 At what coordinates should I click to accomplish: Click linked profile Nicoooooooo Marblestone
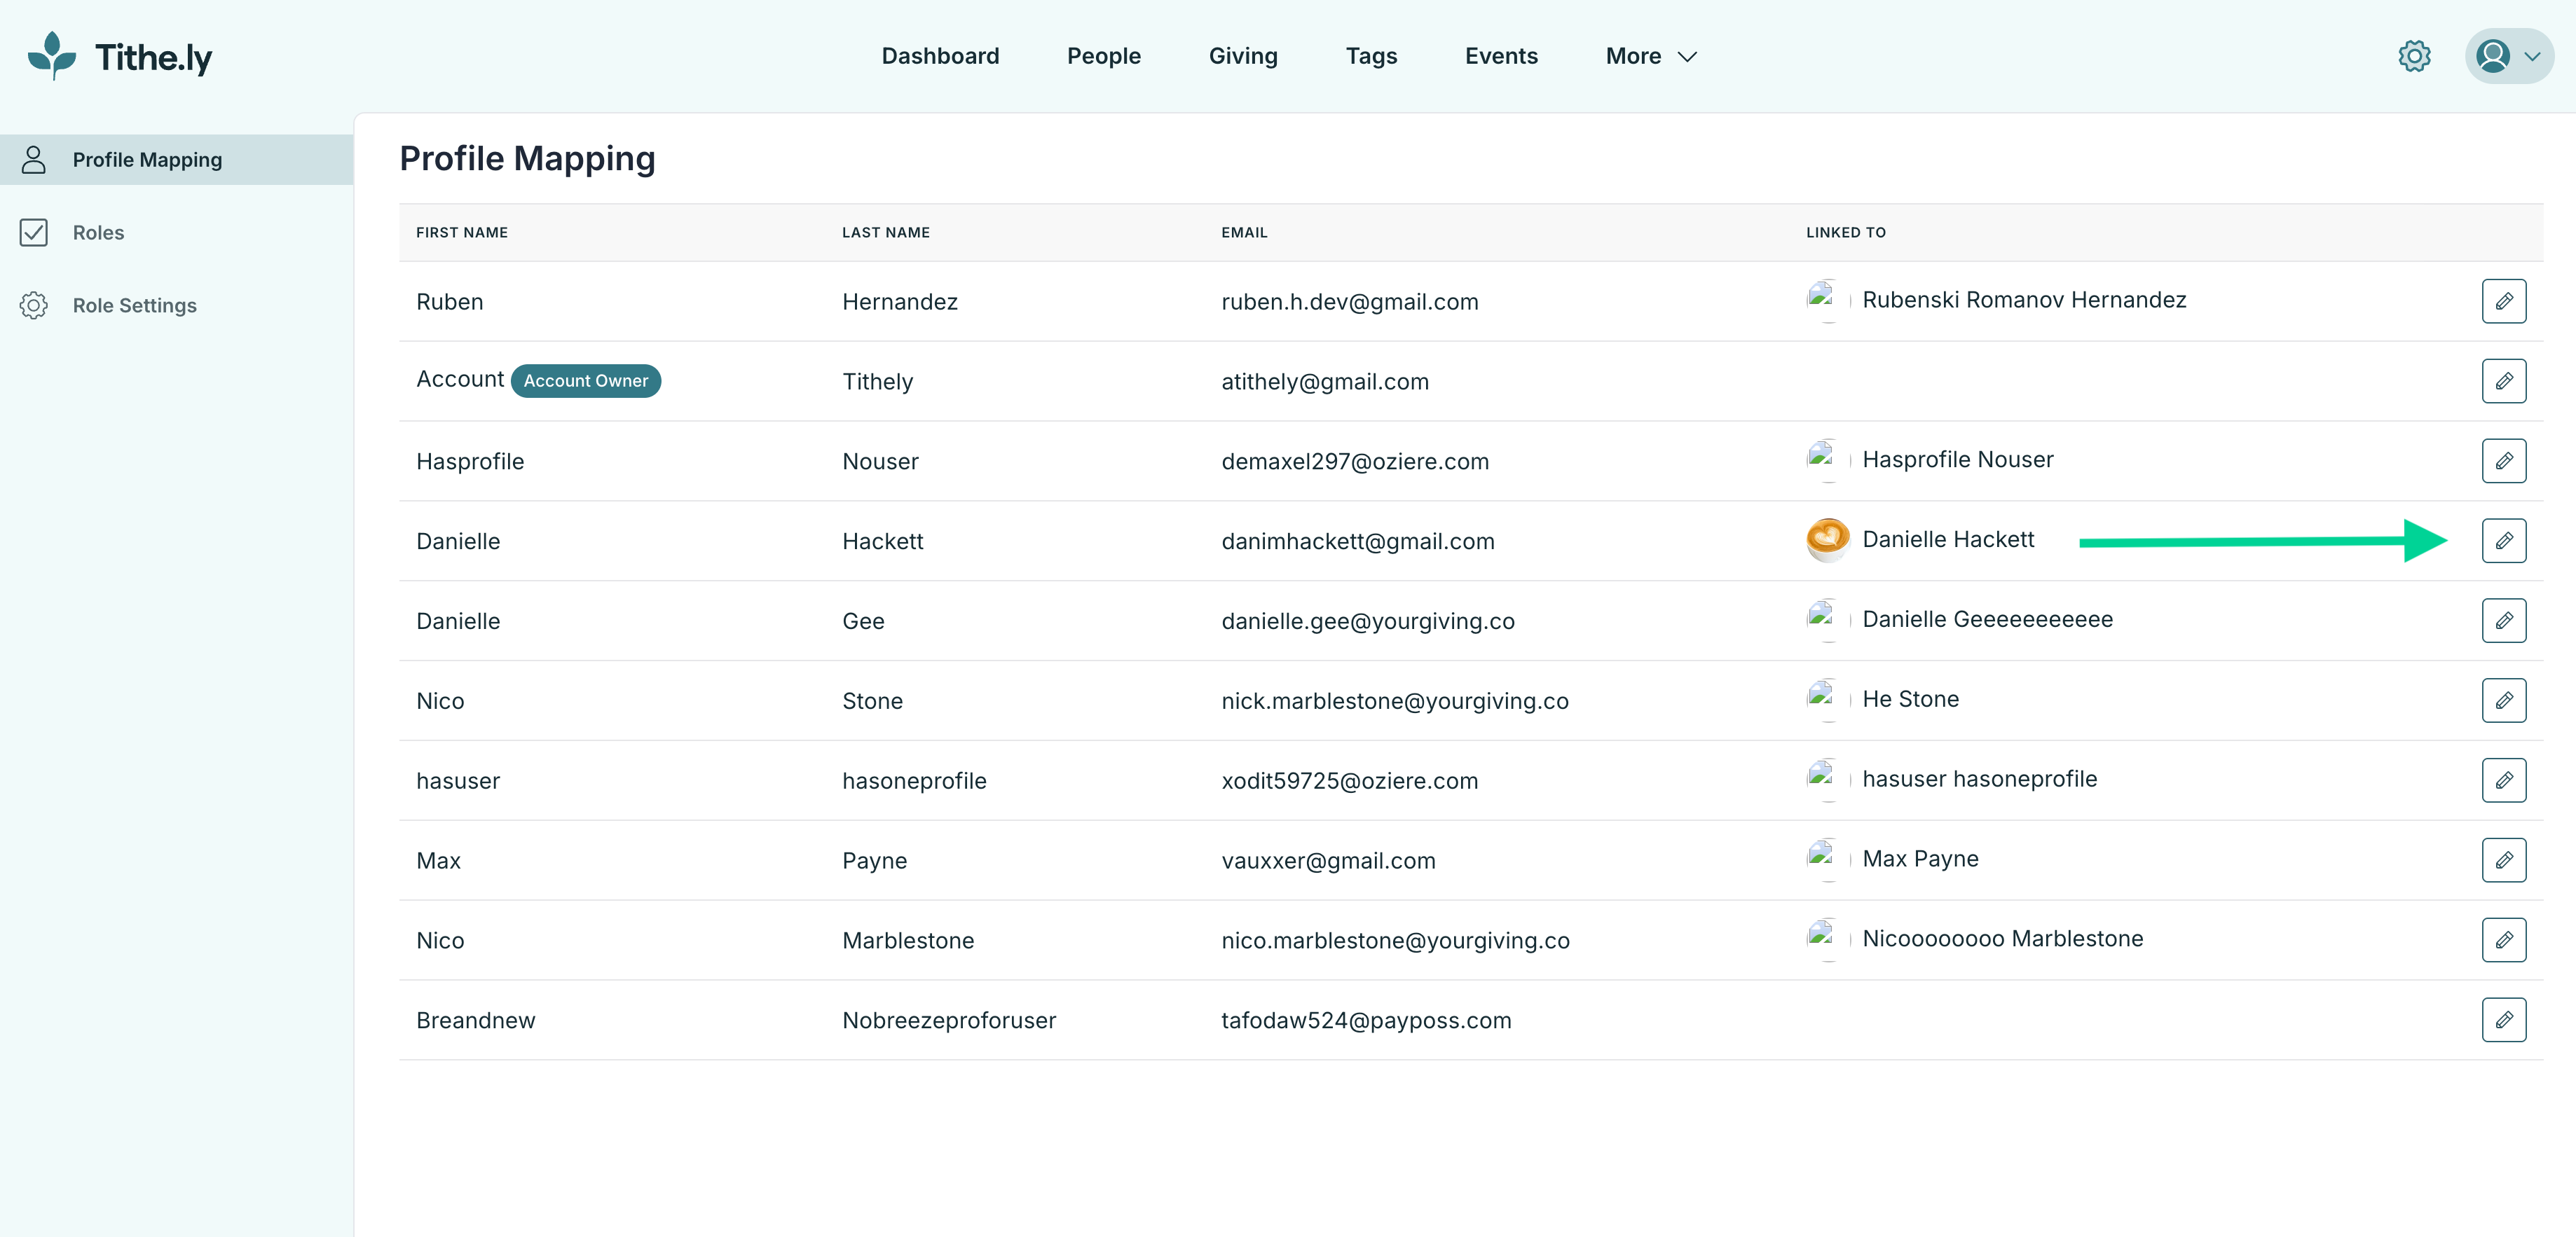[x=2002, y=939]
